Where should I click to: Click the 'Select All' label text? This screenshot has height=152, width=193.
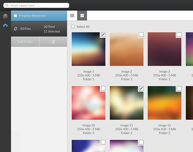[83, 27]
